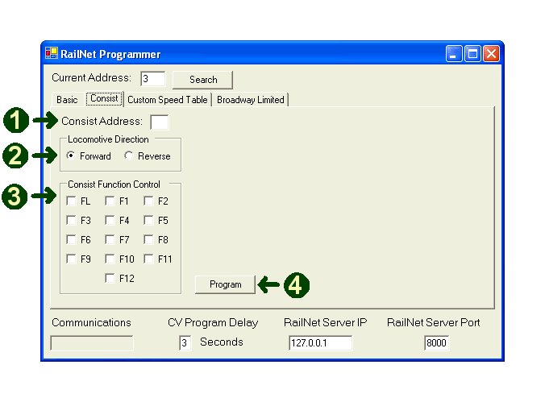The image size is (545, 402).
Task: Click the CV Program Delay seconds field
Action: (x=185, y=343)
